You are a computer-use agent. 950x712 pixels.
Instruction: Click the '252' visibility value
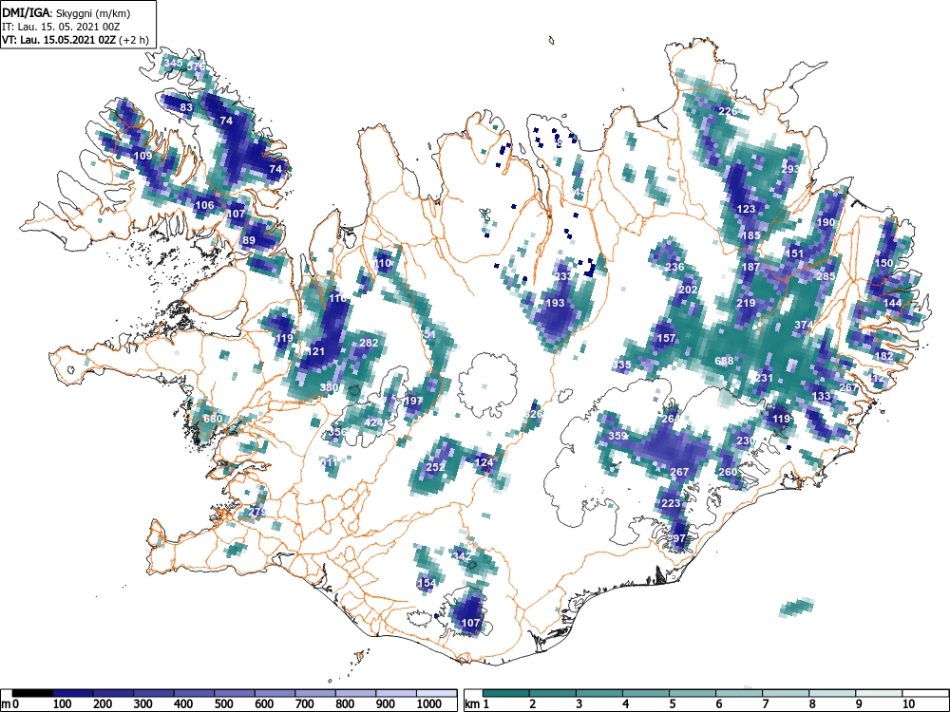[436, 467]
